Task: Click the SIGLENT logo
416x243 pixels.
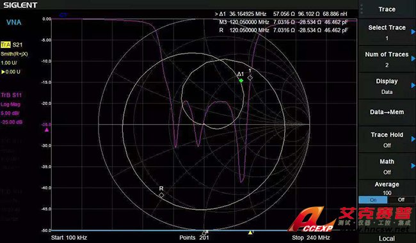Action: 20,5
